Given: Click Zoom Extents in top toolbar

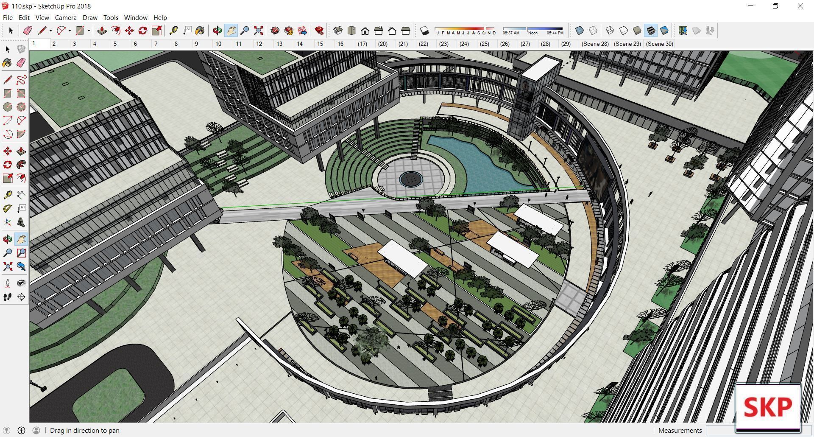Looking at the screenshot, I should click(258, 31).
